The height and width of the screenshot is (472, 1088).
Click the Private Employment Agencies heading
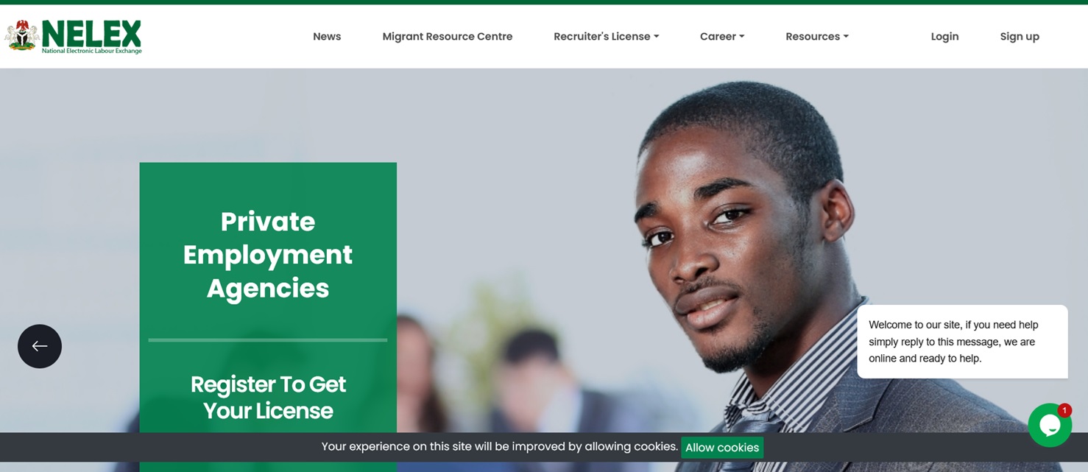pyautogui.click(x=268, y=255)
